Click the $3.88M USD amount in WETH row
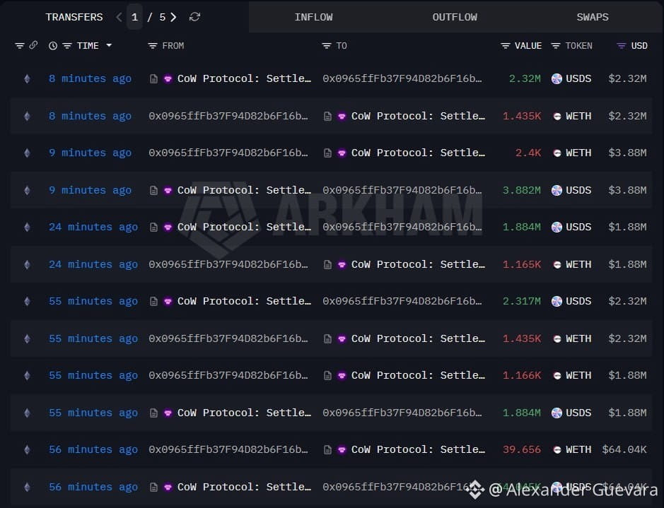The width and height of the screenshot is (664, 508). click(x=627, y=153)
